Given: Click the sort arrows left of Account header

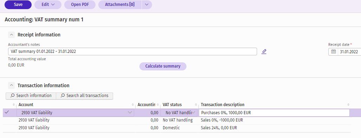Looking at the screenshot, I should click(14, 105).
